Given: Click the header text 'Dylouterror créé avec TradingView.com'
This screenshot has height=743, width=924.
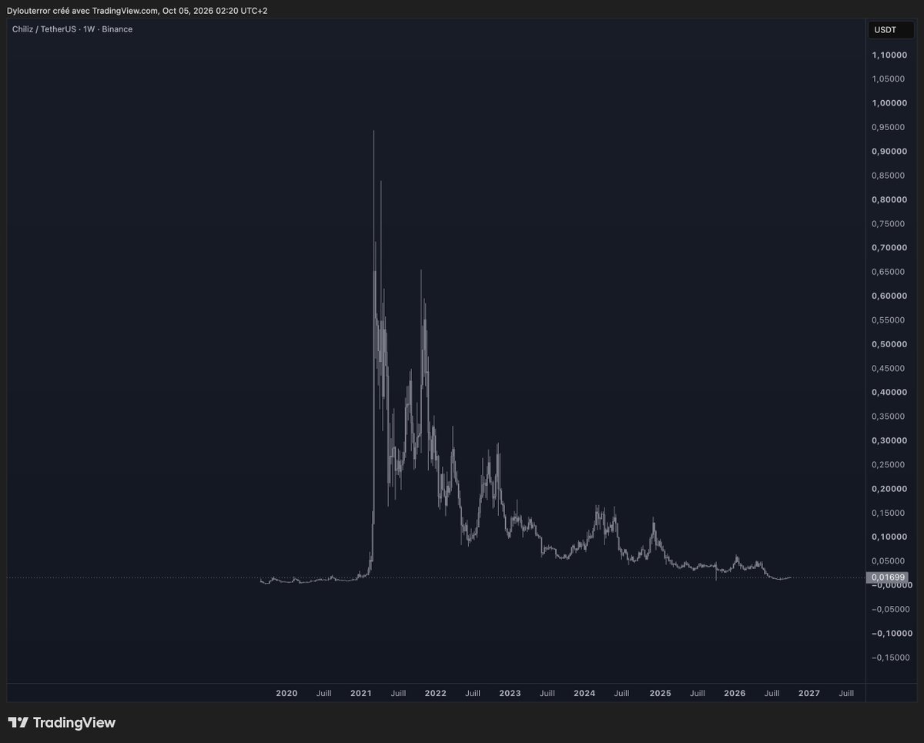Looking at the screenshot, I should 82,10.
